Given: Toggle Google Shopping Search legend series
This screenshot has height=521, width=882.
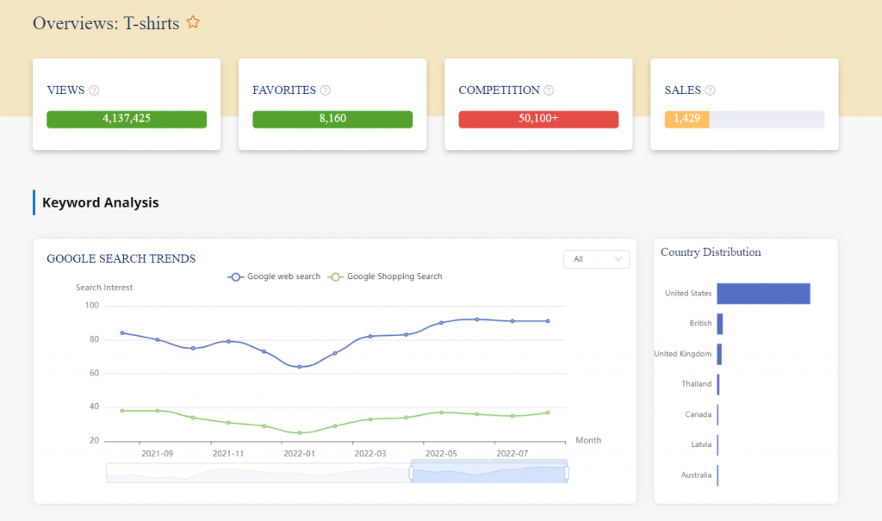Looking at the screenshot, I should [386, 276].
